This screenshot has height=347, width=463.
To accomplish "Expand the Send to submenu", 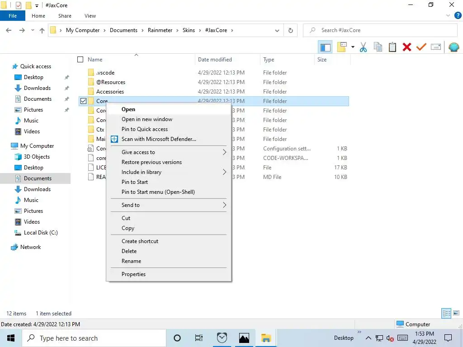I will [x=168, y=205].
